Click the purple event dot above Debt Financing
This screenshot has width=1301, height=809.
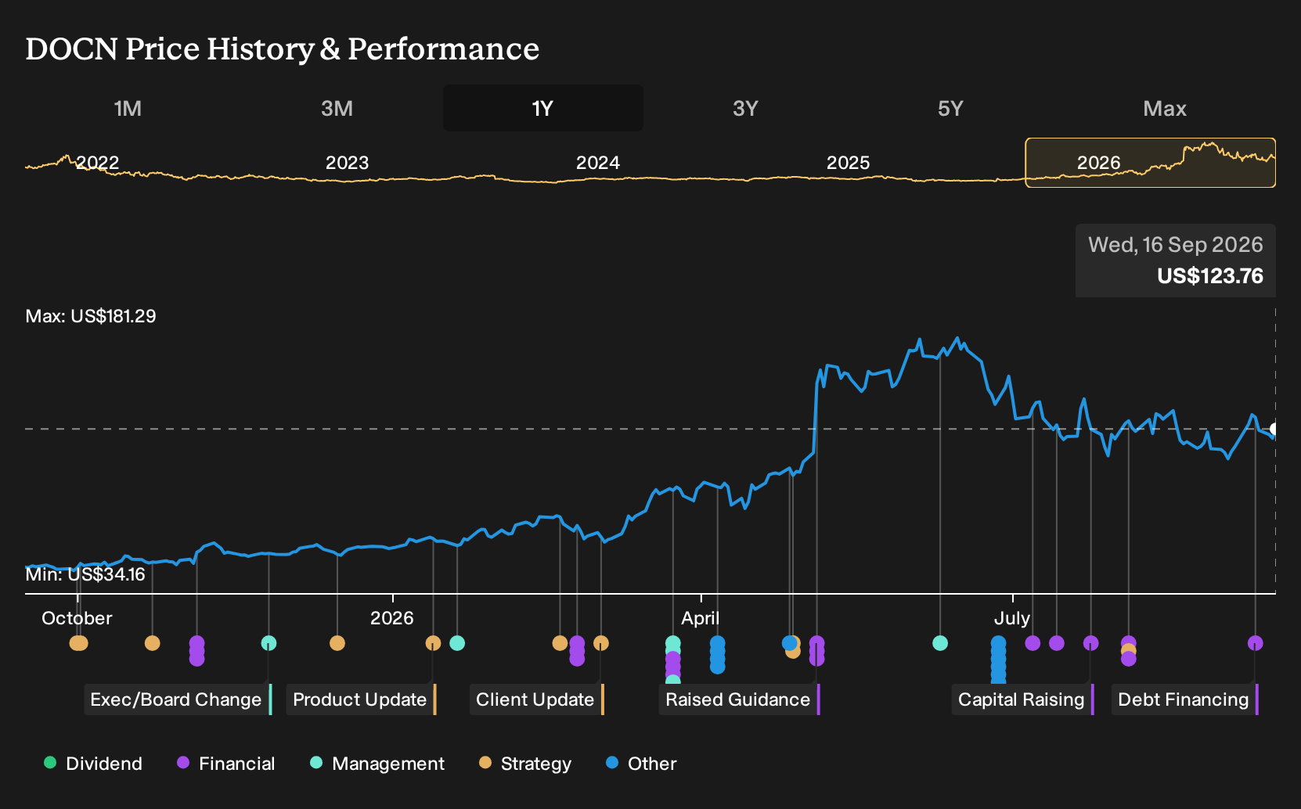click(x=1255, y=643)
